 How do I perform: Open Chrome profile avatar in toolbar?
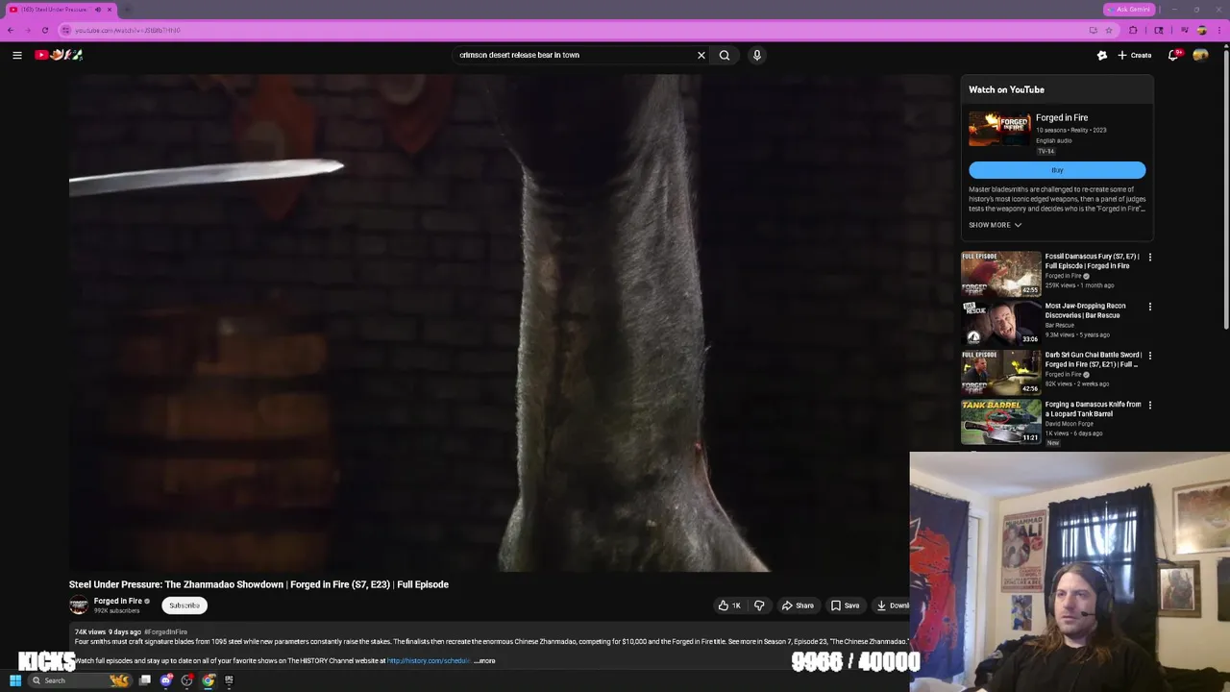click(1202, 30)
